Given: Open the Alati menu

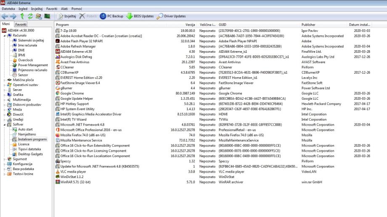Looking at the screenshot, I should tap(64, 9).
